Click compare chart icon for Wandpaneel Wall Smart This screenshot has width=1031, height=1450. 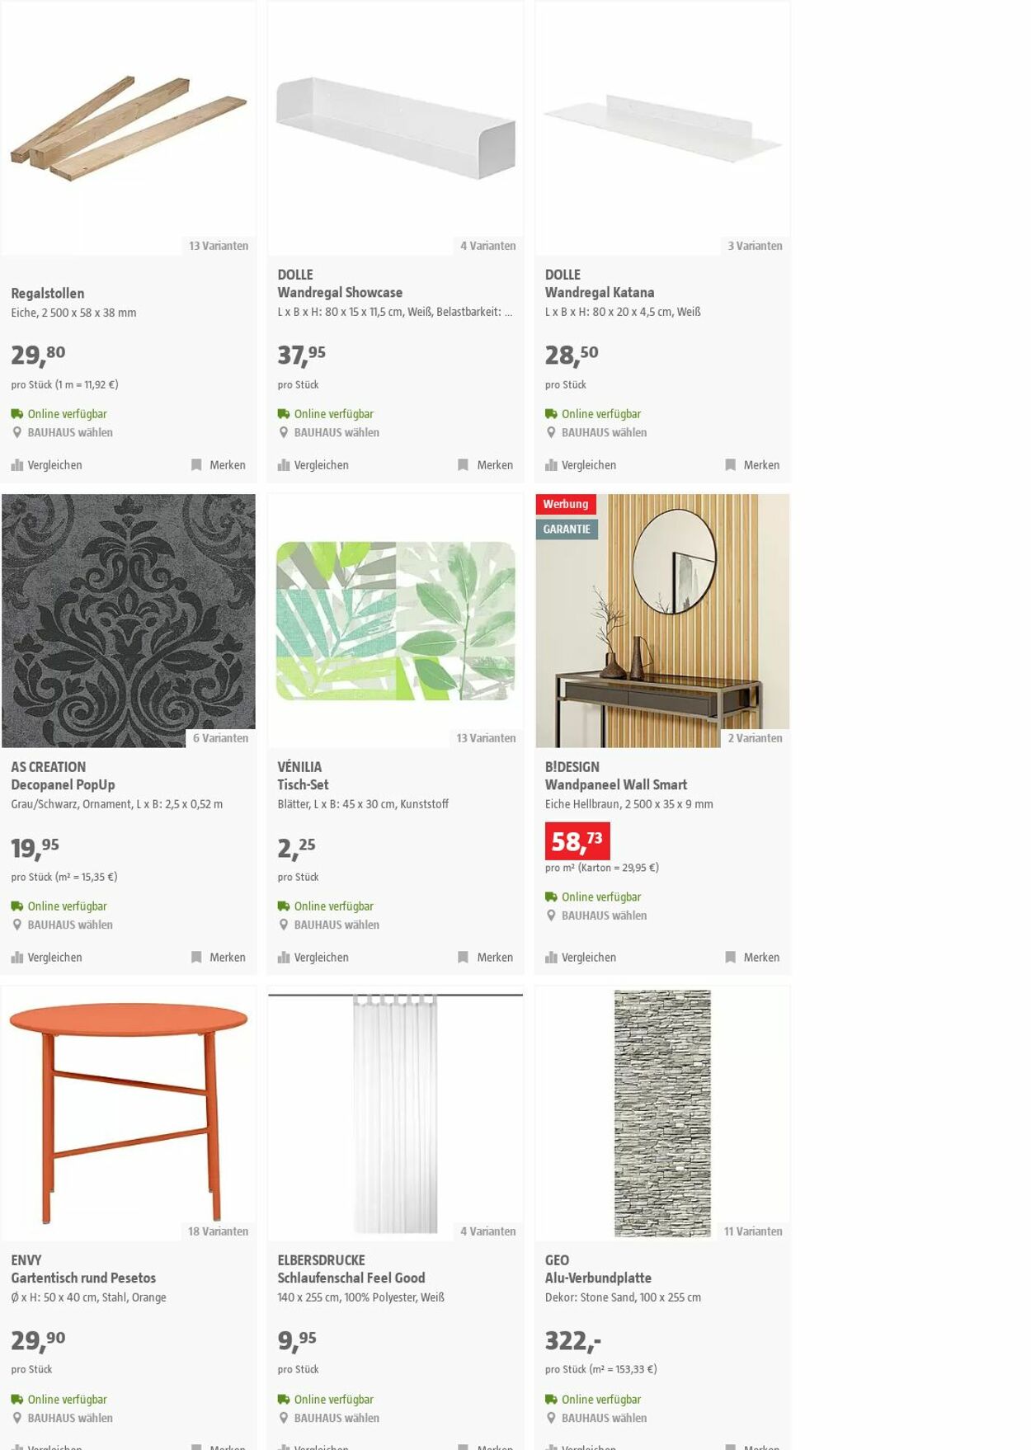coord(551,958)
